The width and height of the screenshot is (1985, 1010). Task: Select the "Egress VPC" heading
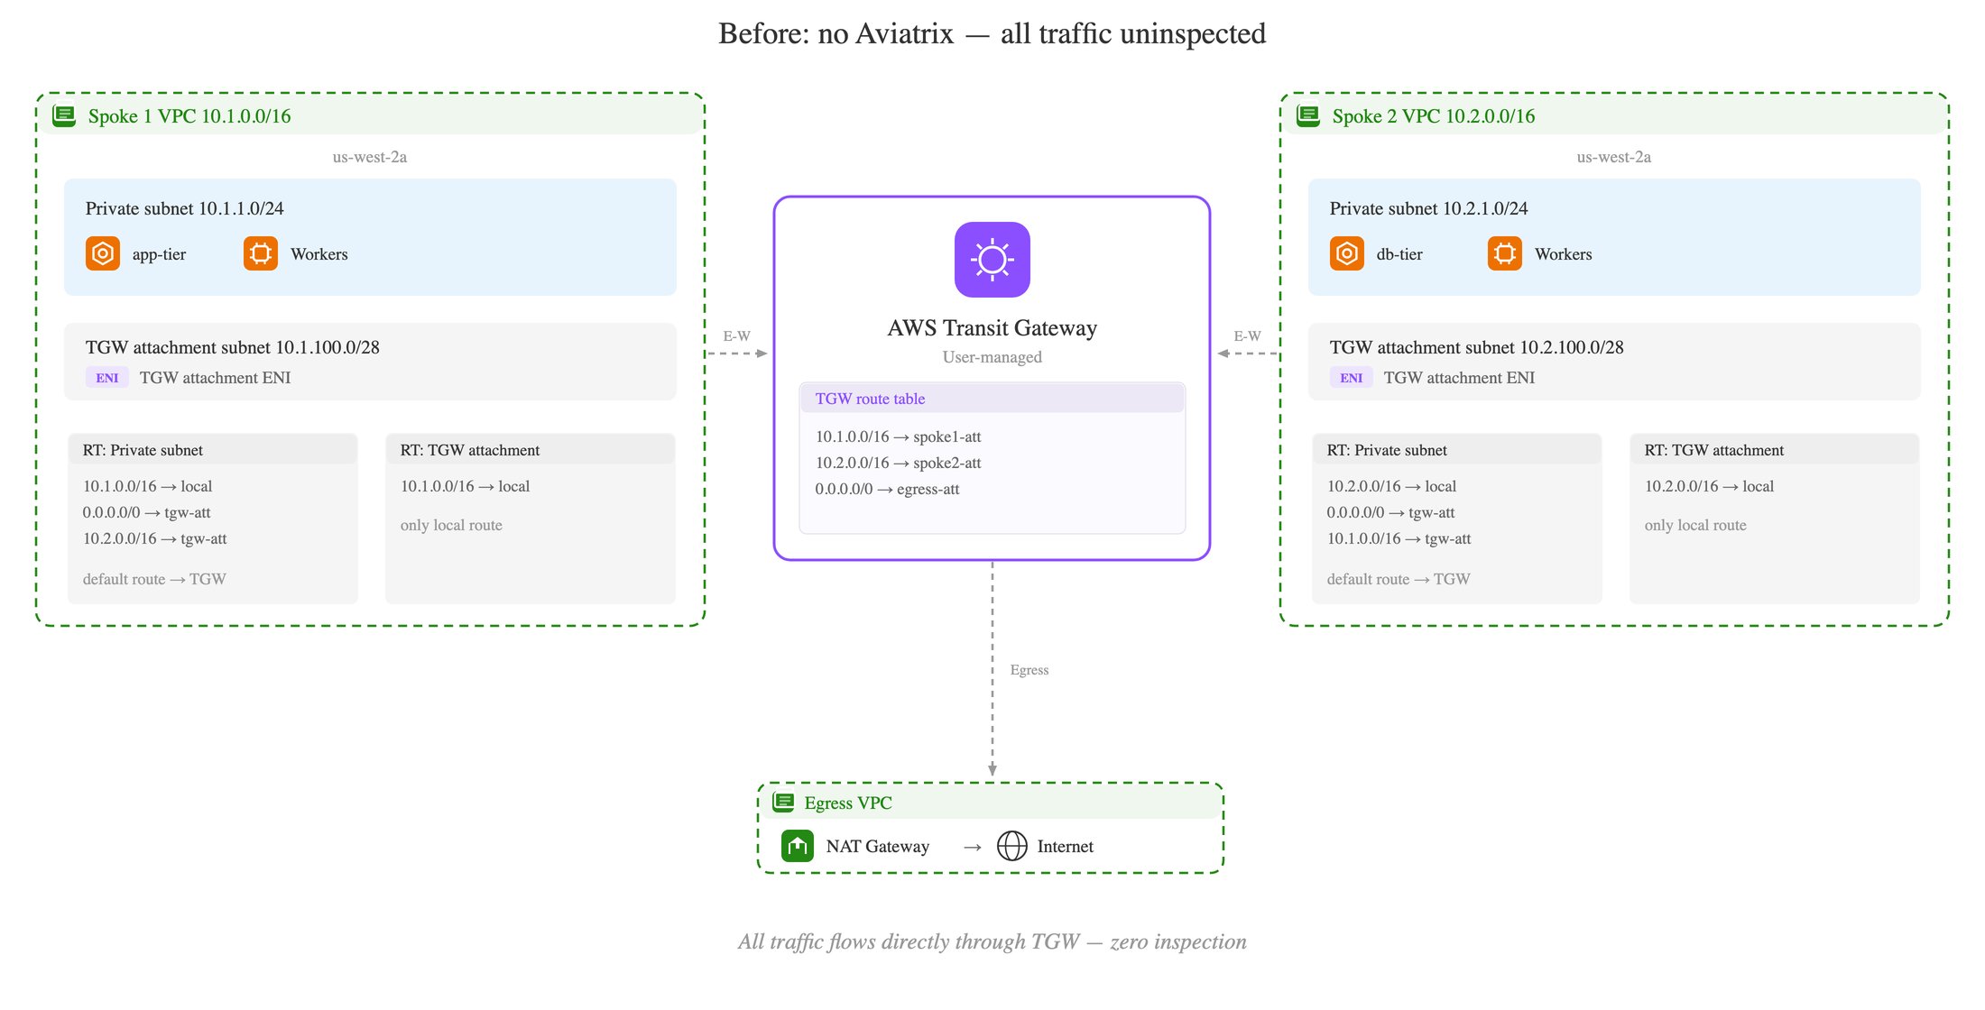tap(848, 803)
